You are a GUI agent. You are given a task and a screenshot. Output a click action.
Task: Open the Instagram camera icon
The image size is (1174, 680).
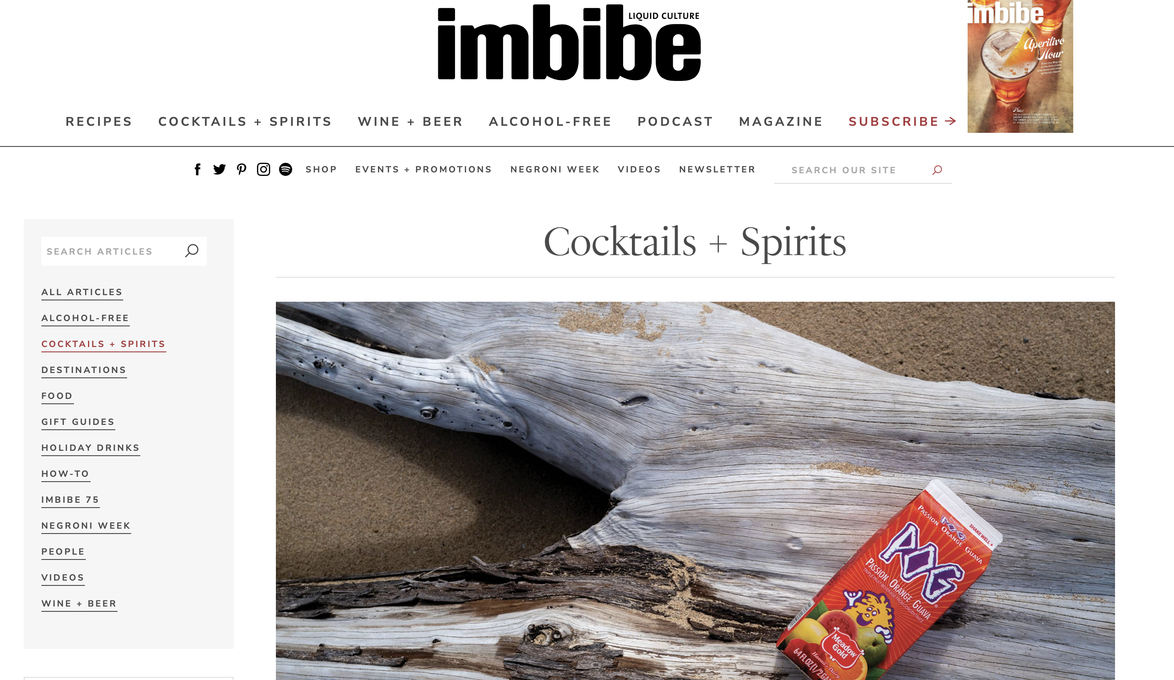(x=264, y=169)
